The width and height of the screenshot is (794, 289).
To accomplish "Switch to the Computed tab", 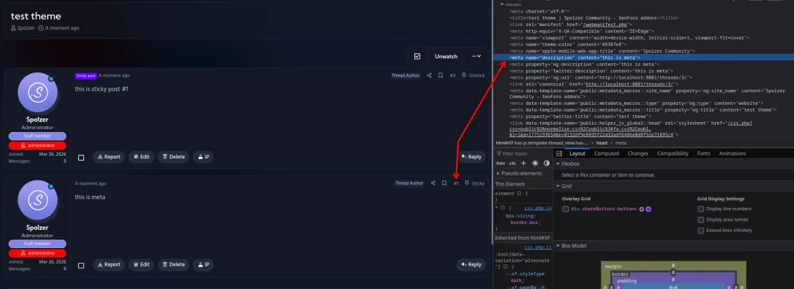I will 607,153.
